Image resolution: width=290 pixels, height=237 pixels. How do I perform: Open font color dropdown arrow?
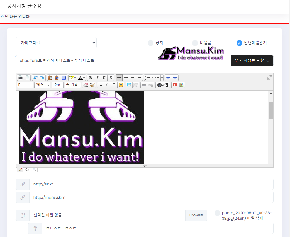click(84, 78)
